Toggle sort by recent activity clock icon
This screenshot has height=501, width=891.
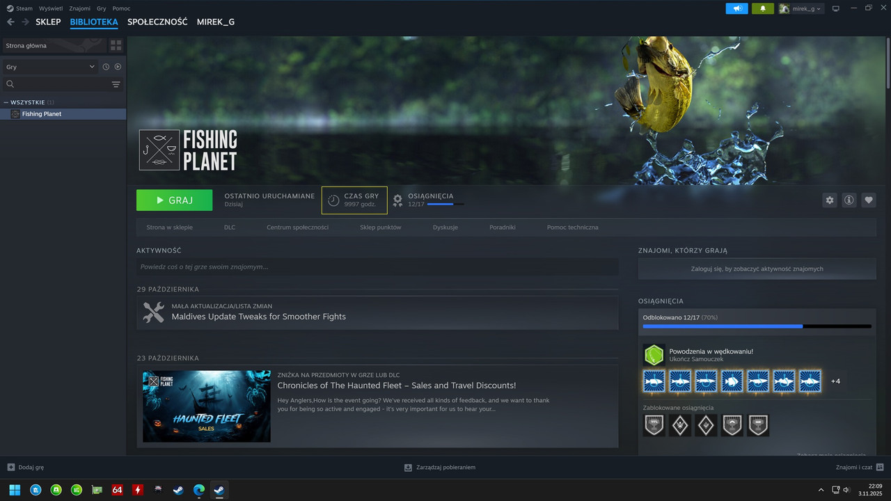(x=106, y=67)
